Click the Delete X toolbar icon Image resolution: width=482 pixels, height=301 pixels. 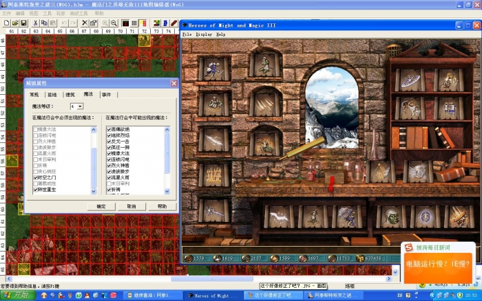click(x=85, y=23)
